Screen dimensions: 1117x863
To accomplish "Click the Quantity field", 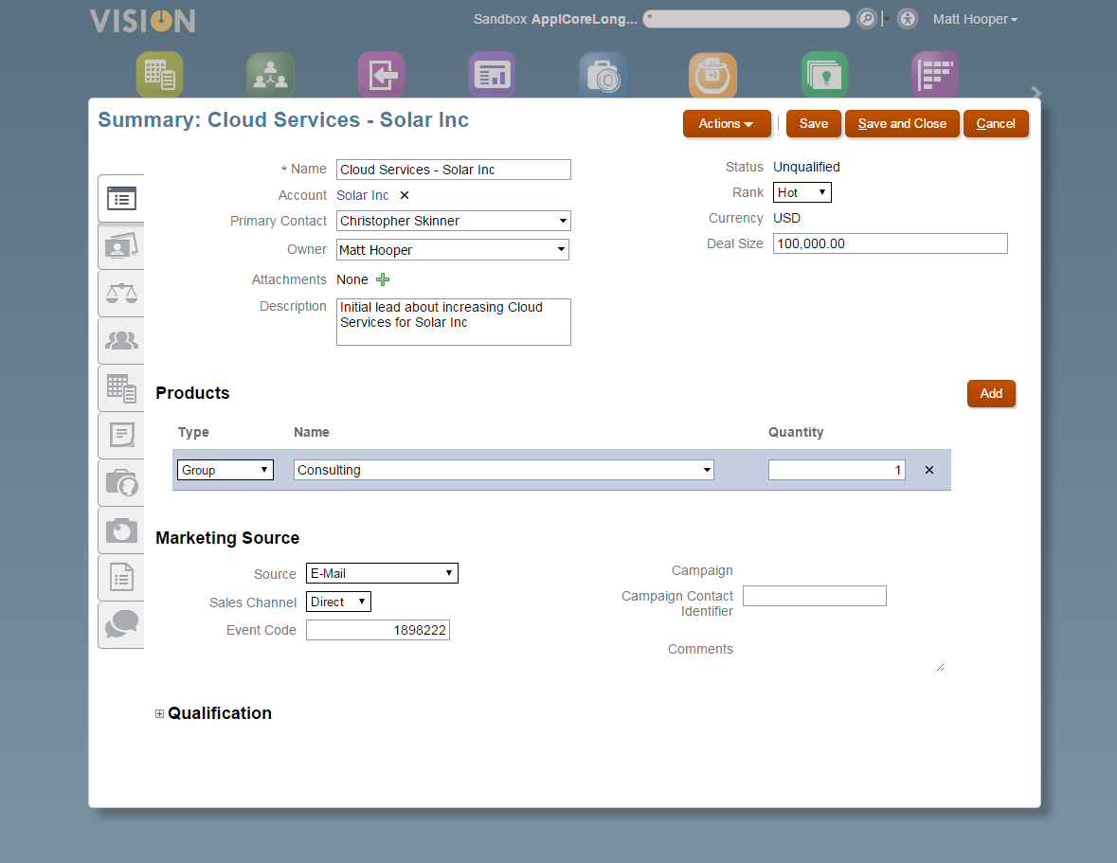I will [x=837, y=470].
